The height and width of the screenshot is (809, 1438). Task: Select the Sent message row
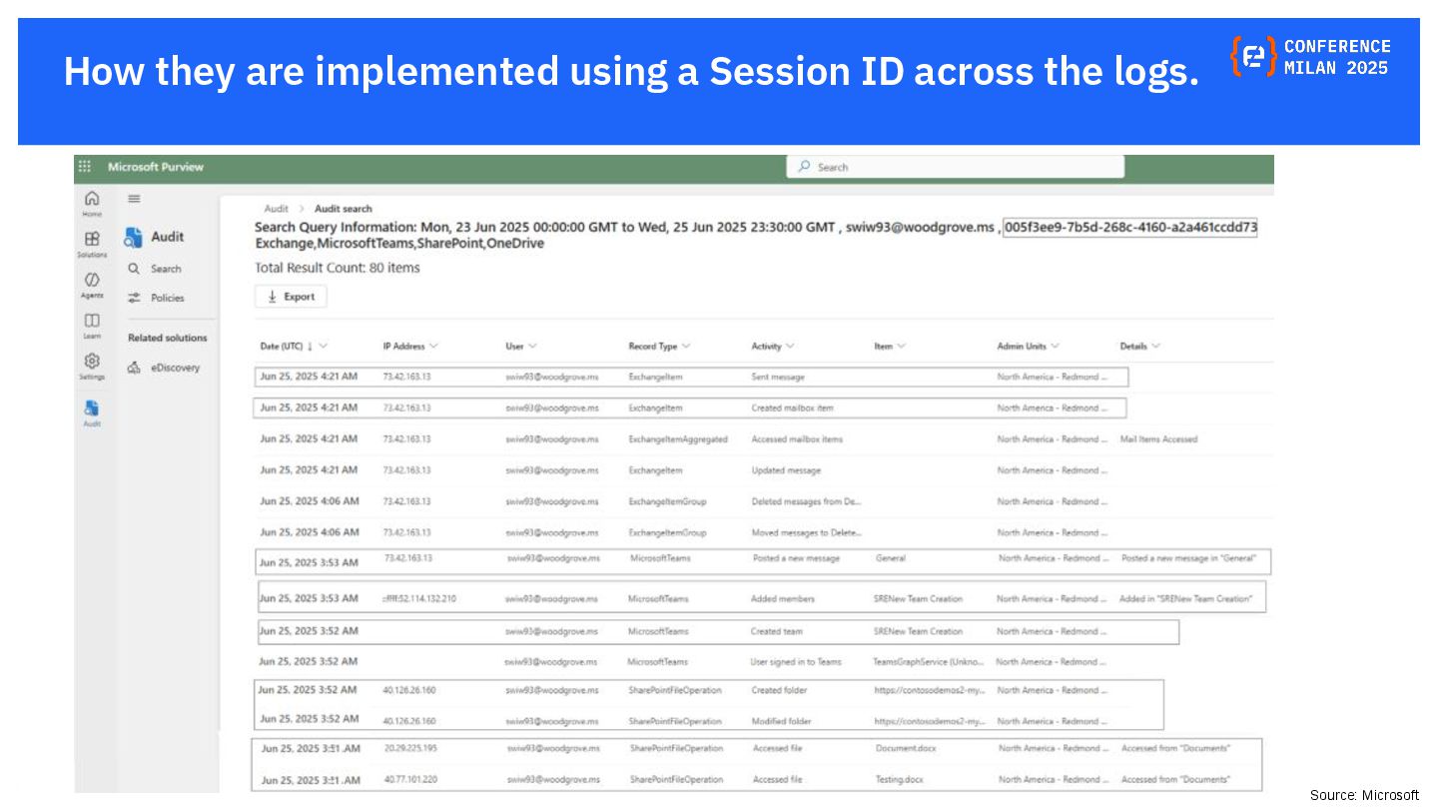click(x=691, y=378)
